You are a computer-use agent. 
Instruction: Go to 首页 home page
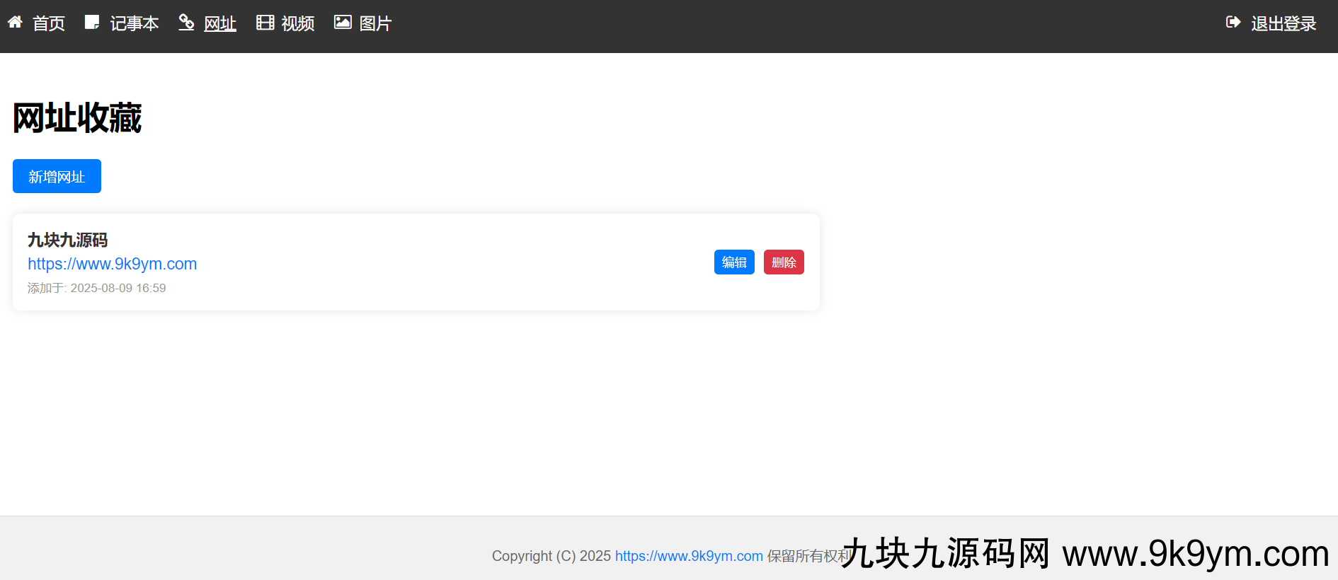tap(48, 24)
